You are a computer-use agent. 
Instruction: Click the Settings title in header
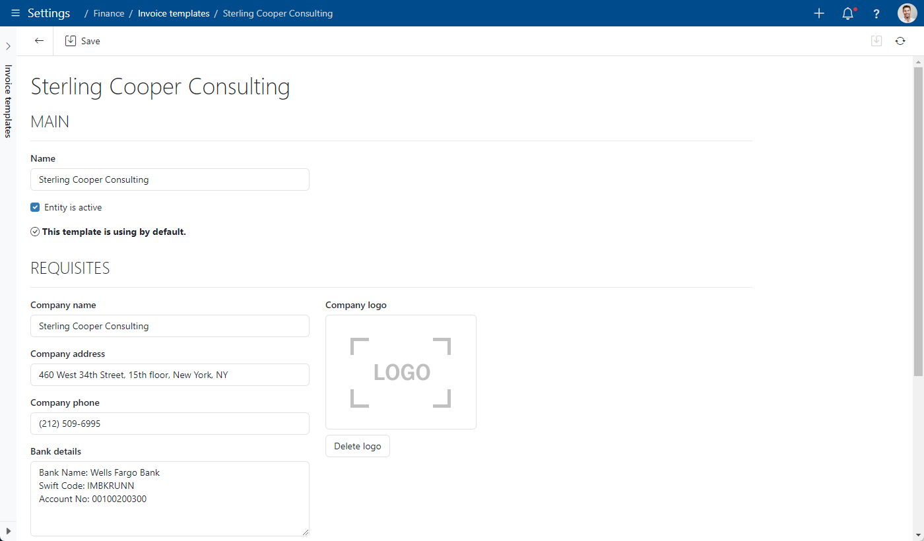pos(49,13)
